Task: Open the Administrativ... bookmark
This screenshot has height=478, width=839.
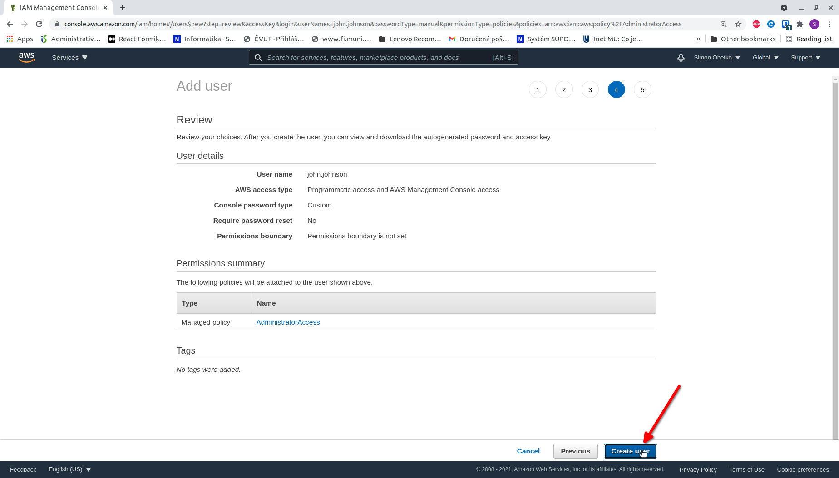Action: click(71, 39)
